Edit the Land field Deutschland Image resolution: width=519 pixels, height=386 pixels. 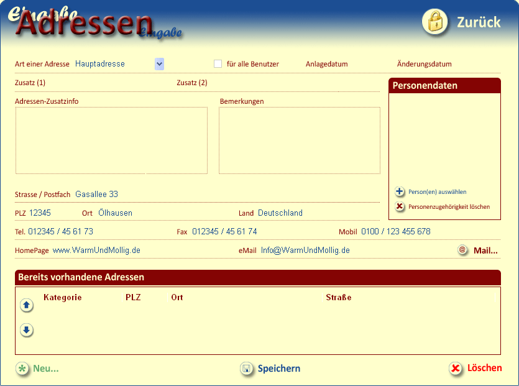[x=318, y=213]
